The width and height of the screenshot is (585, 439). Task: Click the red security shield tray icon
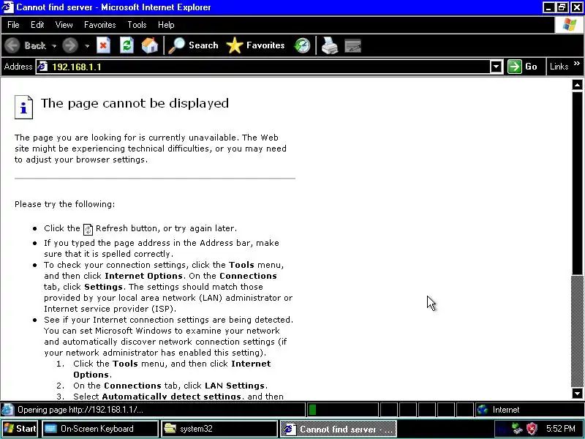coord(532,429)
